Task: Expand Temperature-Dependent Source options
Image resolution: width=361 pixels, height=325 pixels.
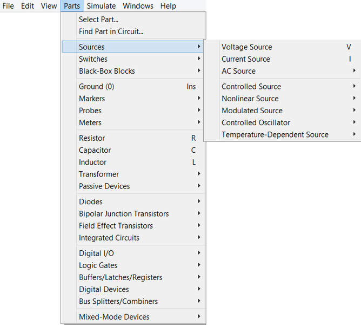Action: pyautogui.click(x=275, y=134)
